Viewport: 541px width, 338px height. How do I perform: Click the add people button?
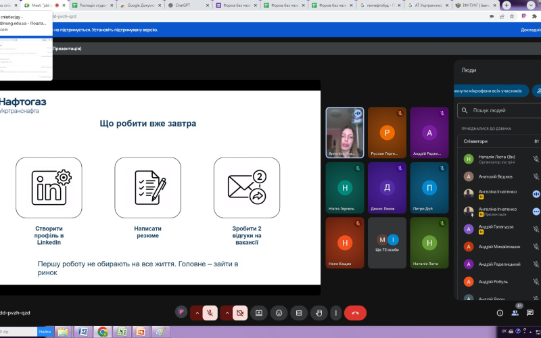pos(537,91)
